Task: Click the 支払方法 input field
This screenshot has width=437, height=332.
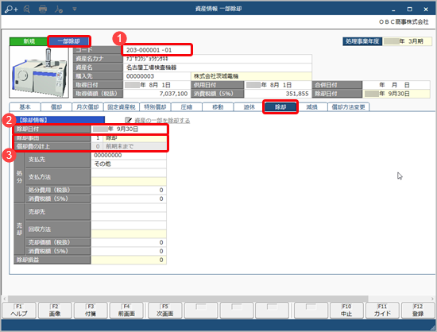Action: coord(129,172)
